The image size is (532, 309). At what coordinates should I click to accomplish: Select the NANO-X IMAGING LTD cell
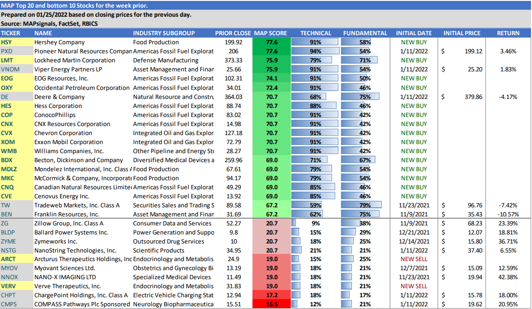(x=65, y=277)
